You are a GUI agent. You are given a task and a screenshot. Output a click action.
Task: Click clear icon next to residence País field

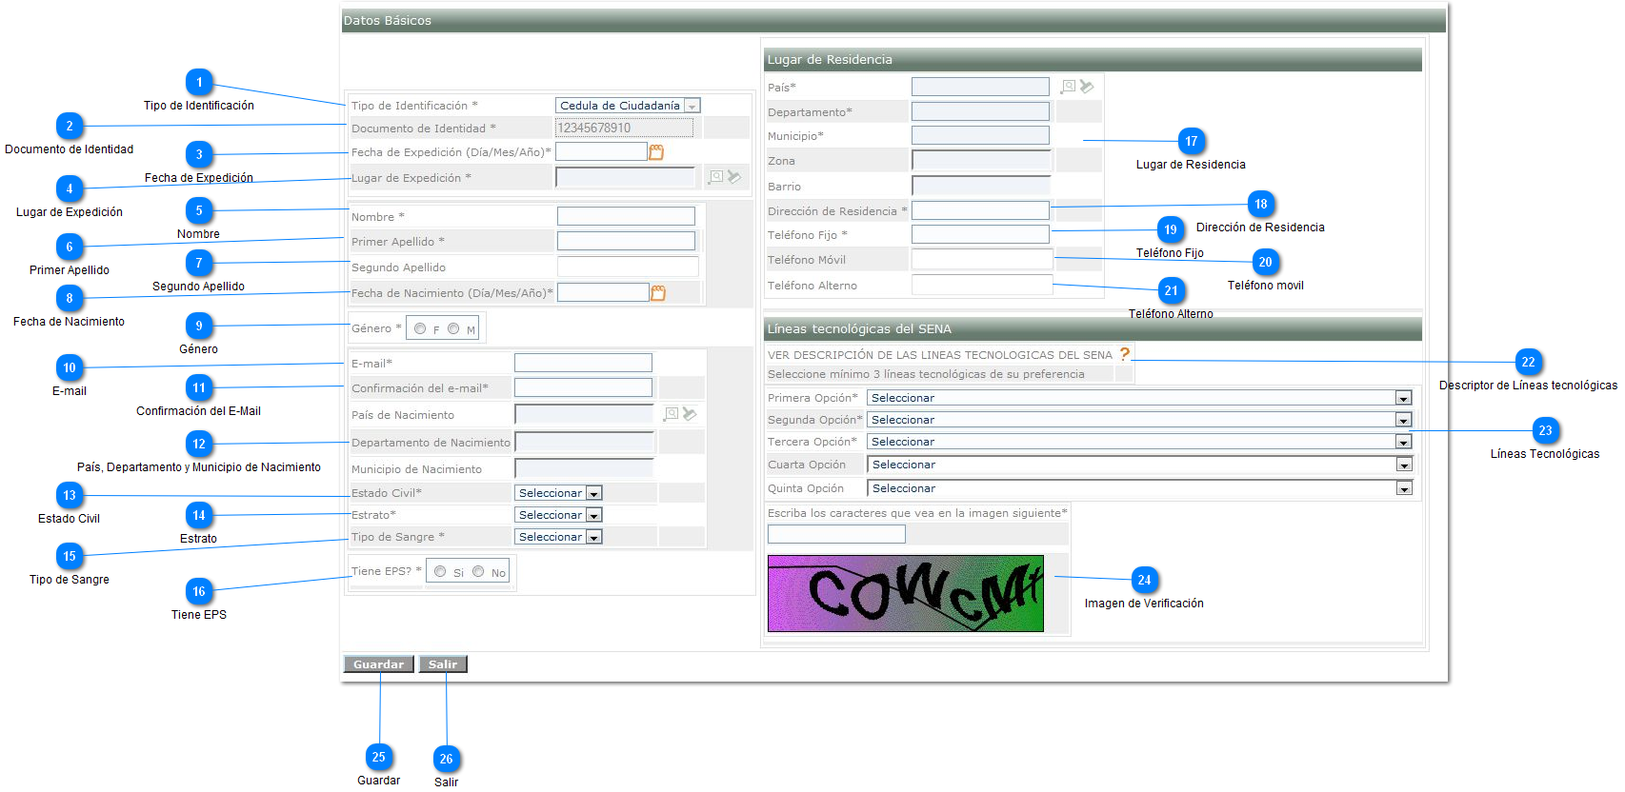point(1087,87)
